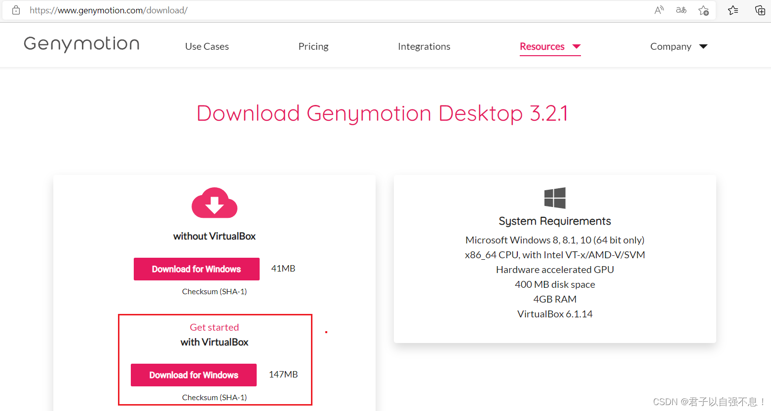The height and width of the screenshot is (411, 771).
Task: Click the Translate page icon
Action: click(x=681, y=10)
